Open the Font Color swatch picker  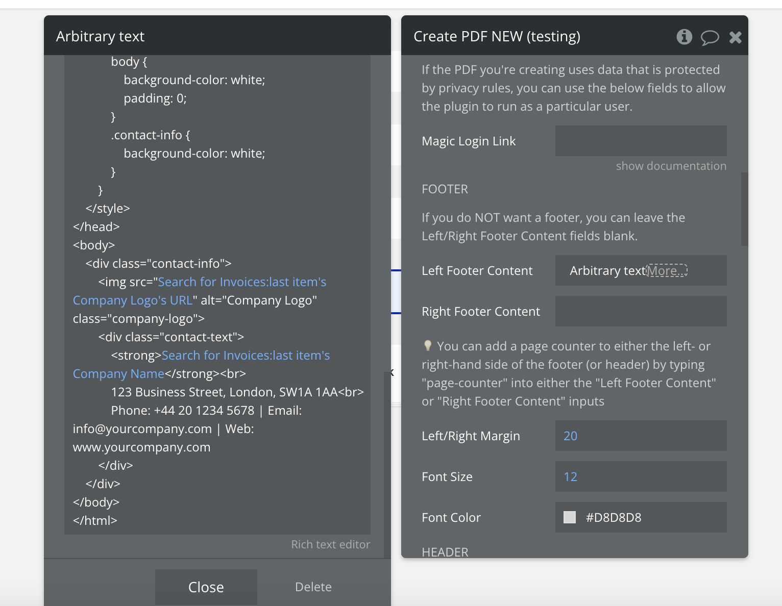point(570,517)
